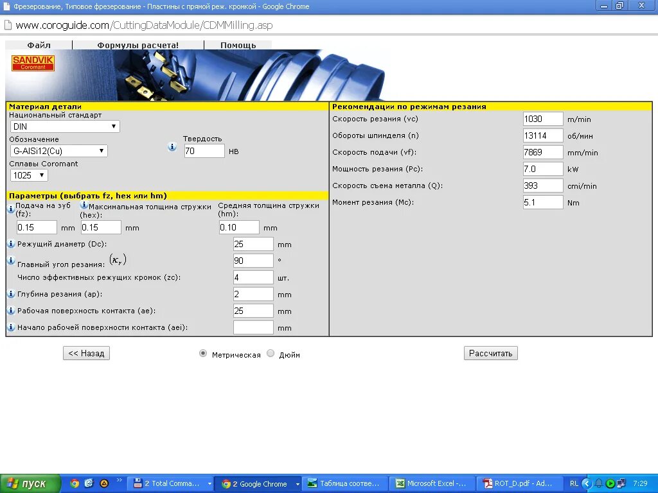The height and width of the screenshot is (493, 658).
Task: Click the Sandvik Coromant logo
Action: click(33, 63)
